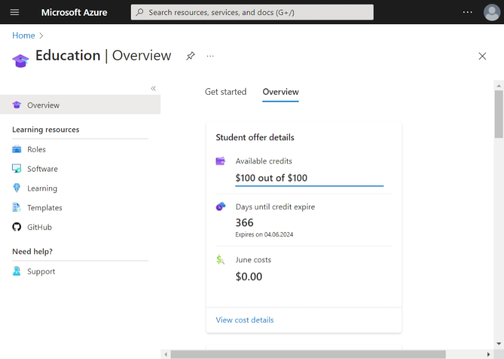504x359 pixels.
Task: Click the Support person icon
Action: 17,271
